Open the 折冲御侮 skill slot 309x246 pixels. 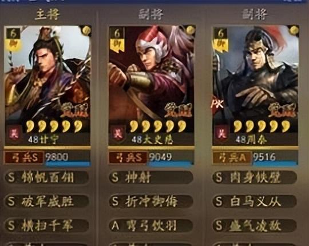(x=151, y=201)
